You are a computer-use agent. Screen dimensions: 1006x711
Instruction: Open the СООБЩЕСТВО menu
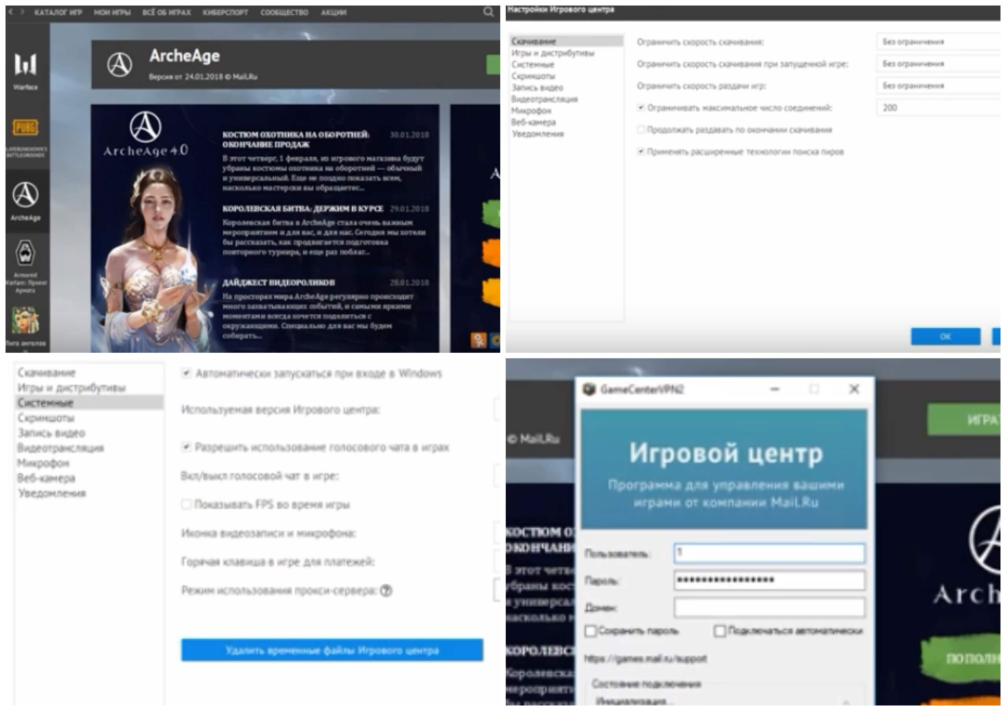coord(284,12)
